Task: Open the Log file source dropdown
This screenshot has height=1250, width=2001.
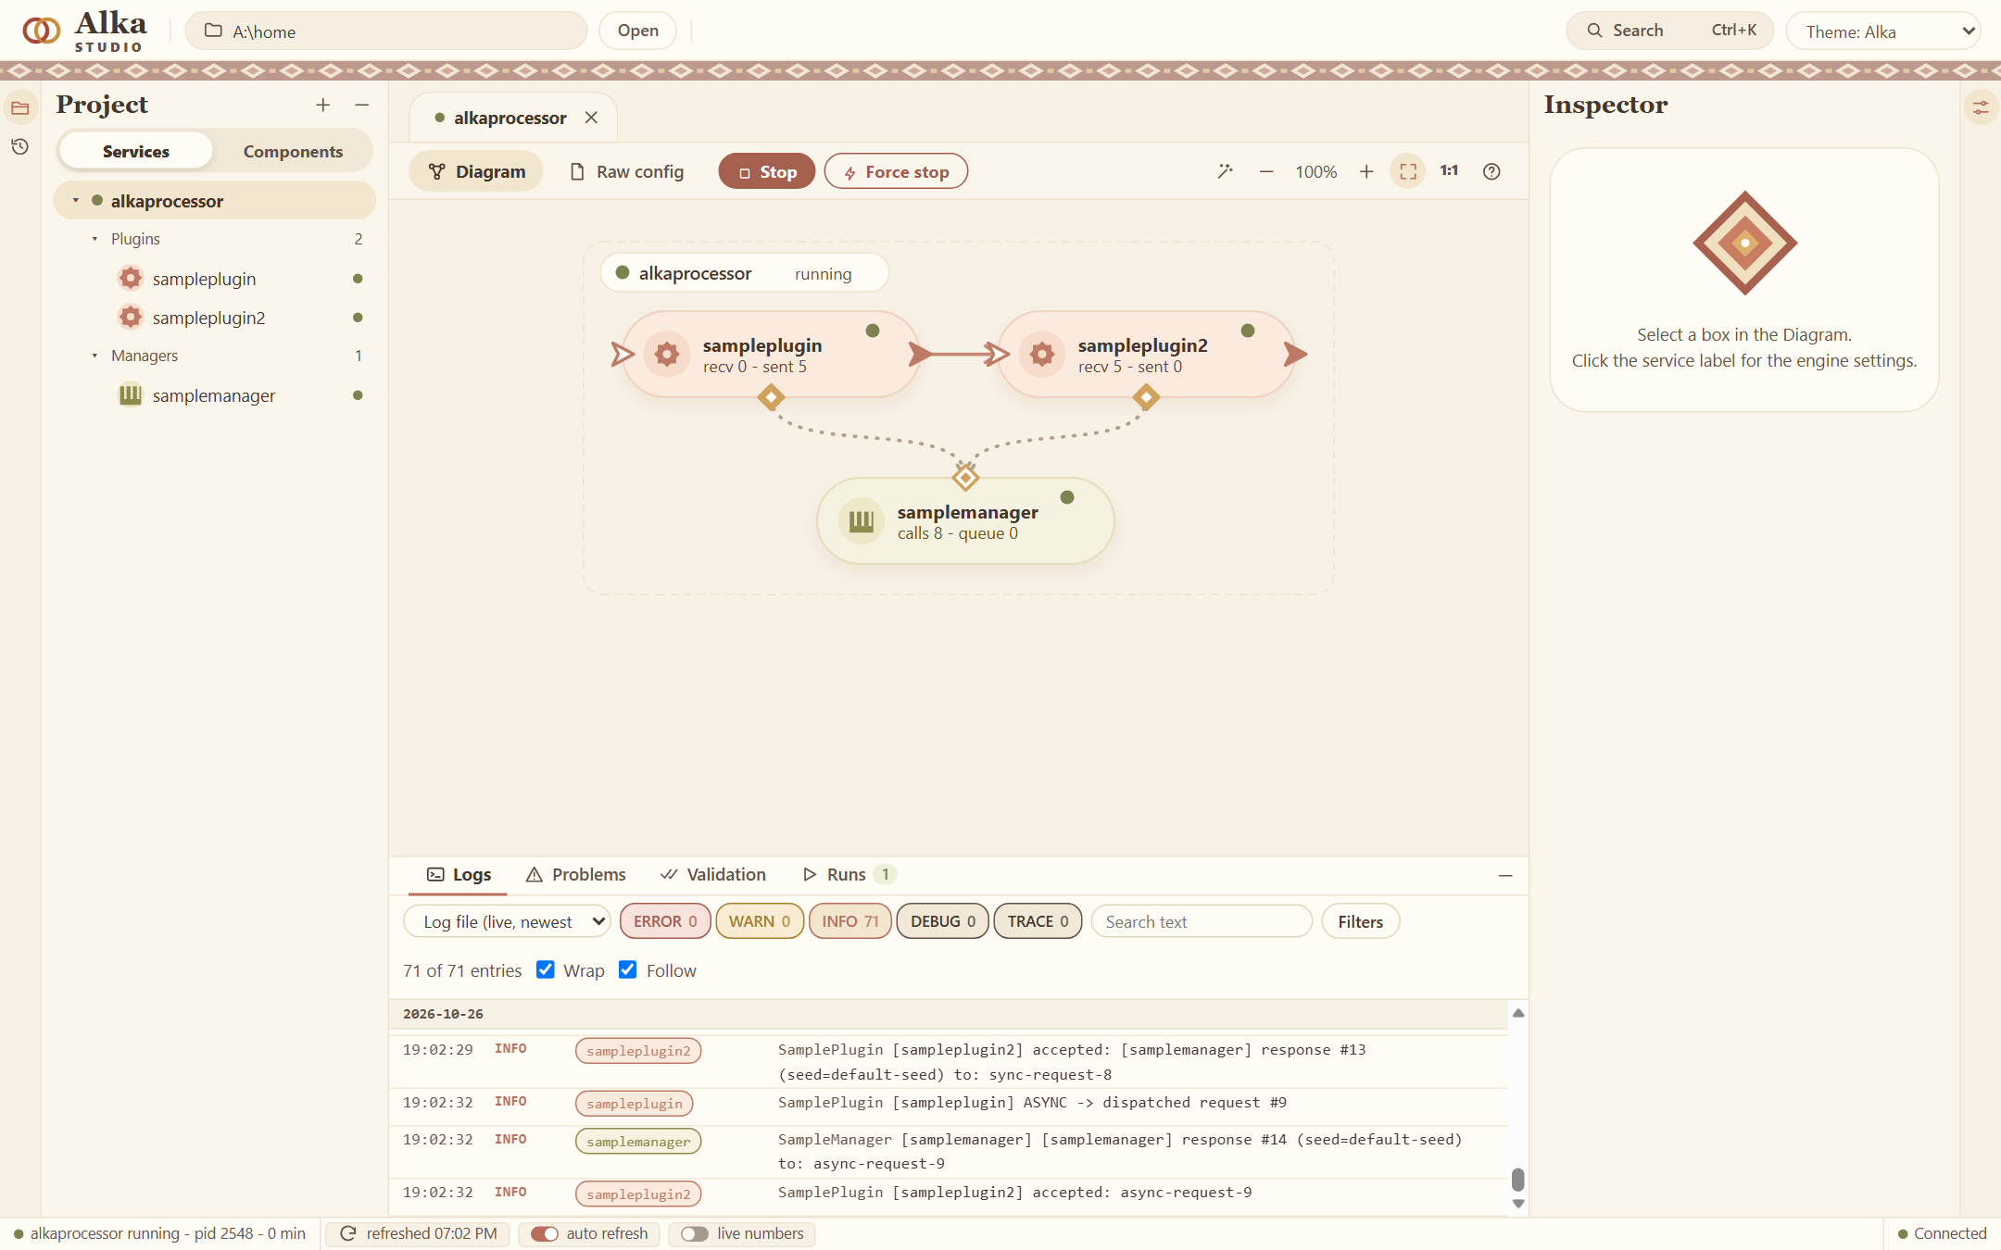Action: click(x=508, y=921)
